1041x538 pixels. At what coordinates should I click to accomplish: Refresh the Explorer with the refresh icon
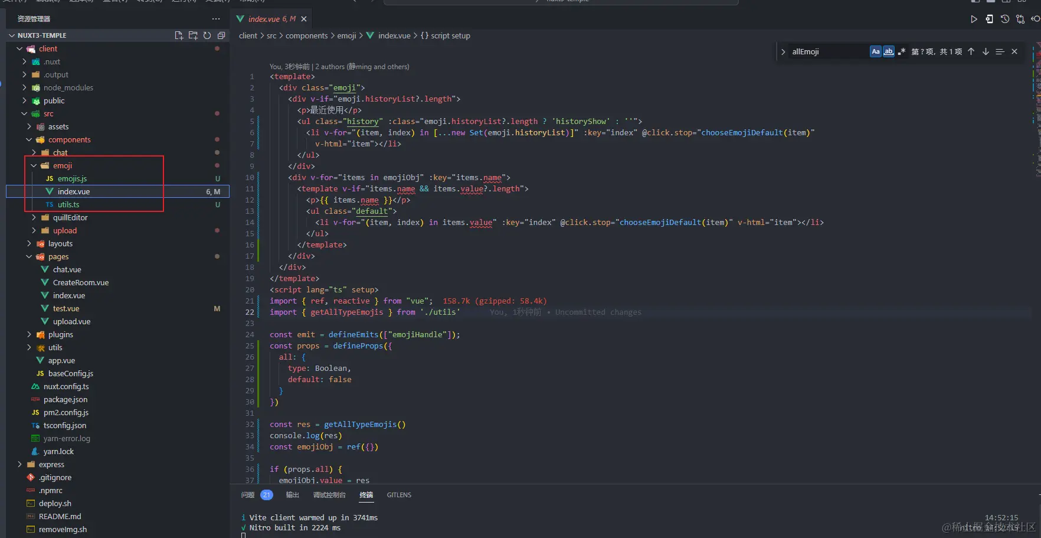coord(207,35)
